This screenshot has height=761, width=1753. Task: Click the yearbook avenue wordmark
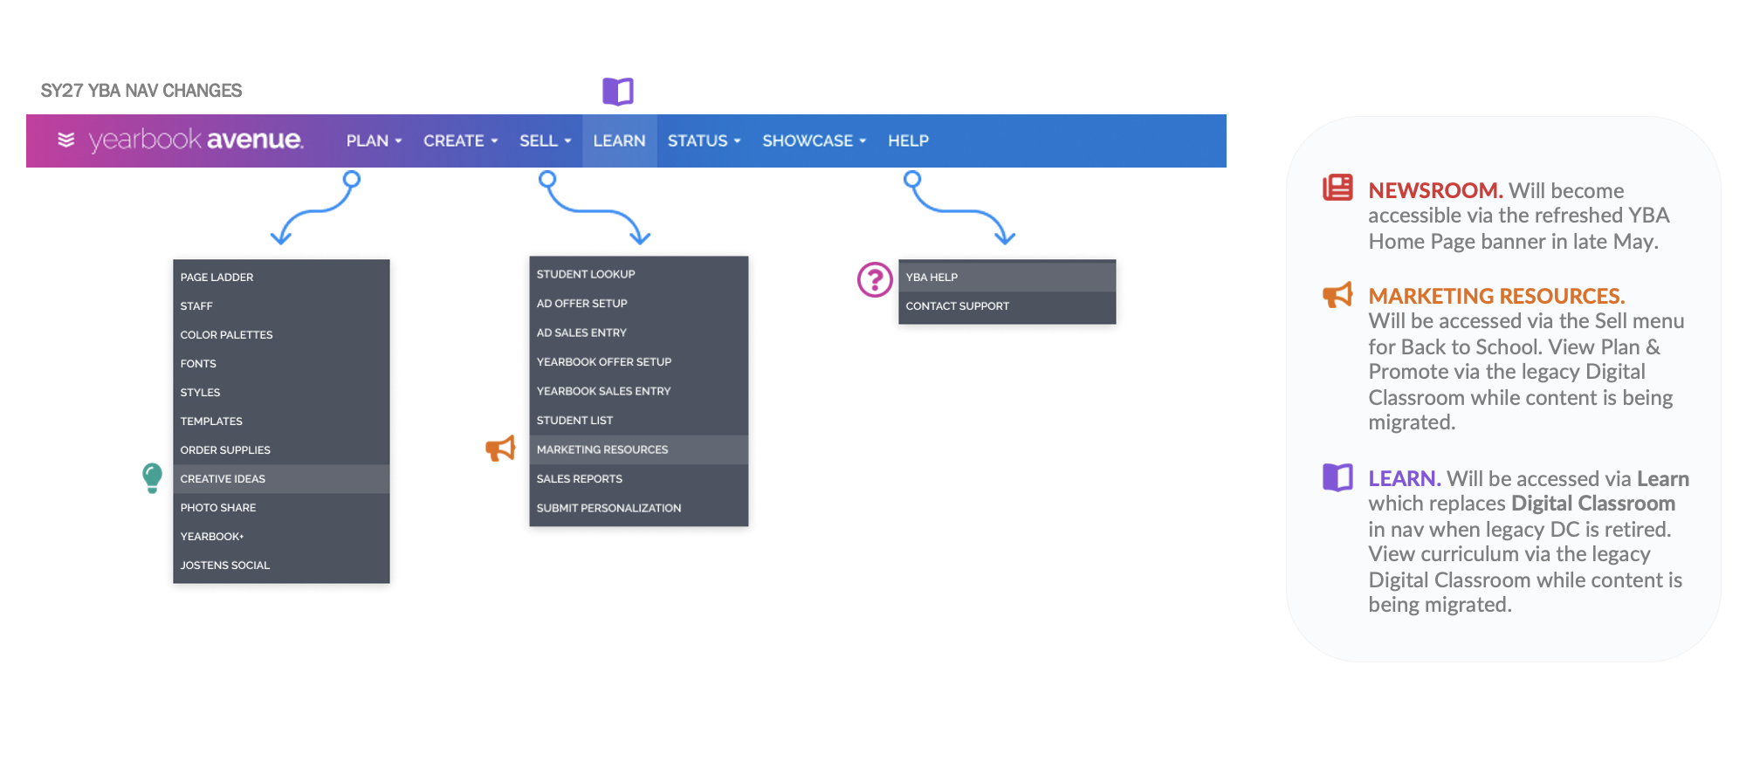[196, 140]
